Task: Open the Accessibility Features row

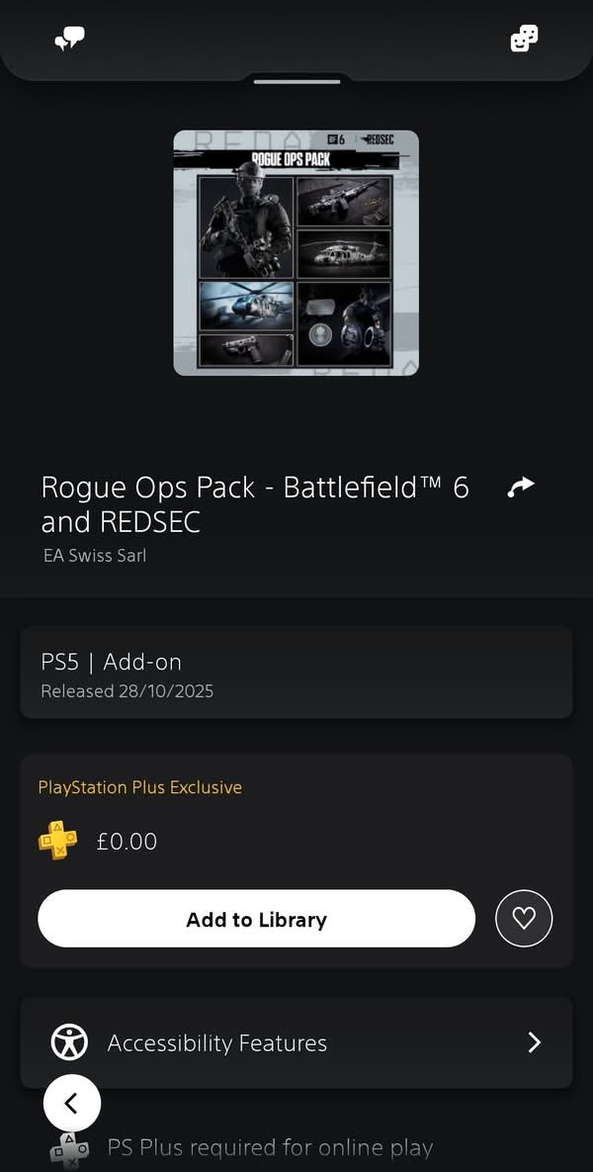Action: pos(296,1042)
